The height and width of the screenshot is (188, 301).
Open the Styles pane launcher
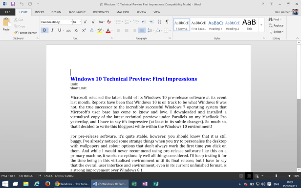263,39
